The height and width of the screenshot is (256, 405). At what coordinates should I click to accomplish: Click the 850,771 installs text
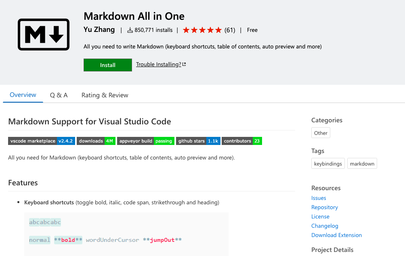(x=153, y=30)
